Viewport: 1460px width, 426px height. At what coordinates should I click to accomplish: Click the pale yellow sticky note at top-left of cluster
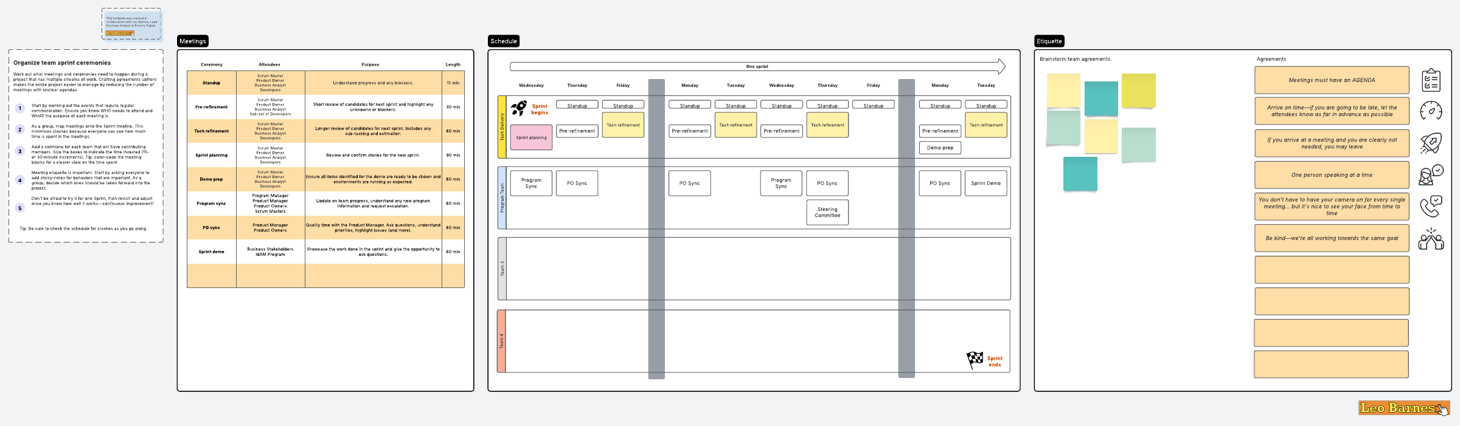point(1063,91)
